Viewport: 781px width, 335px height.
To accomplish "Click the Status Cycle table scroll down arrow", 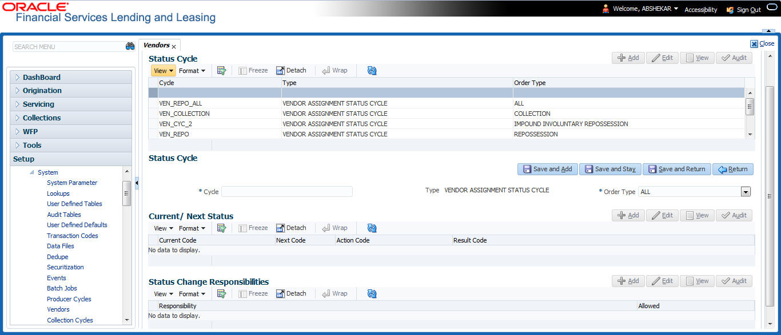I will point(750,134).
